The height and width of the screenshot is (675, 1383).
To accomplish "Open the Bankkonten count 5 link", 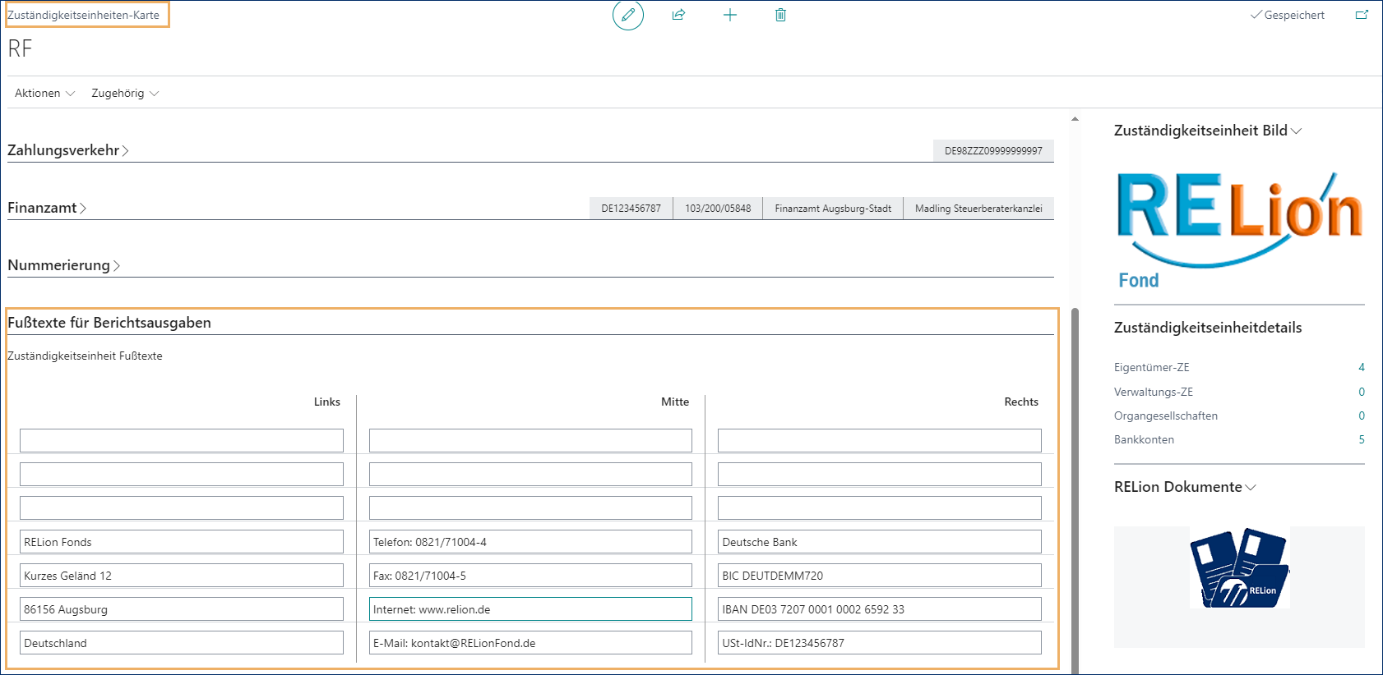I will (1361, 439).
